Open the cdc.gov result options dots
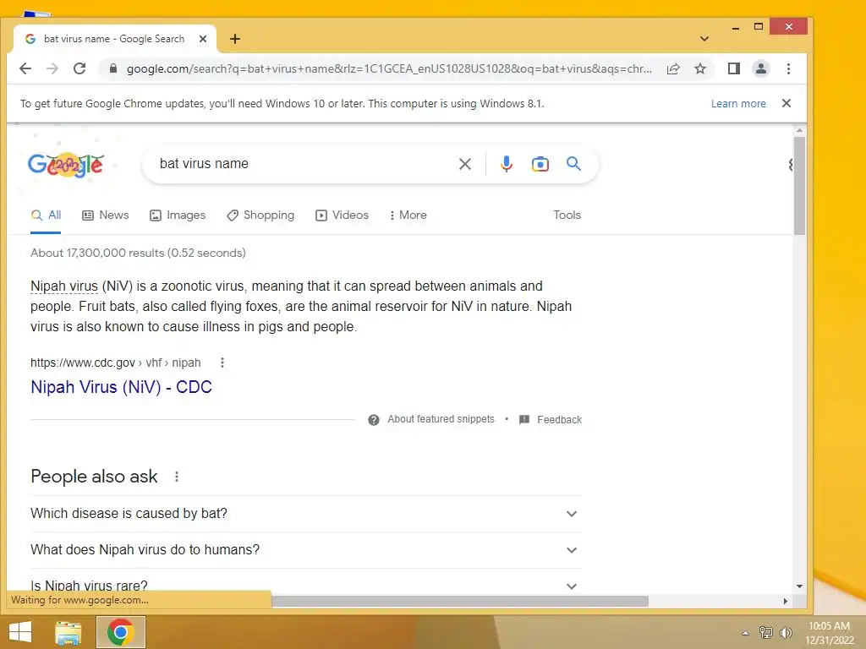This screenshot has height=649, width=866. pyautogui.click(x=222, y=363)
